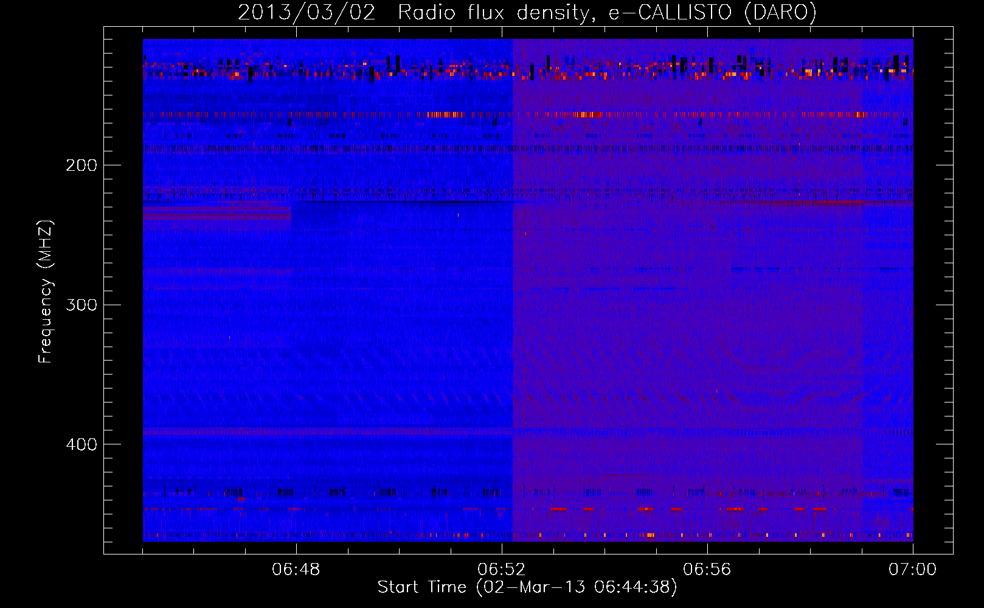
Task: Click the 200 frequency tick label
Action: (81, 165)
